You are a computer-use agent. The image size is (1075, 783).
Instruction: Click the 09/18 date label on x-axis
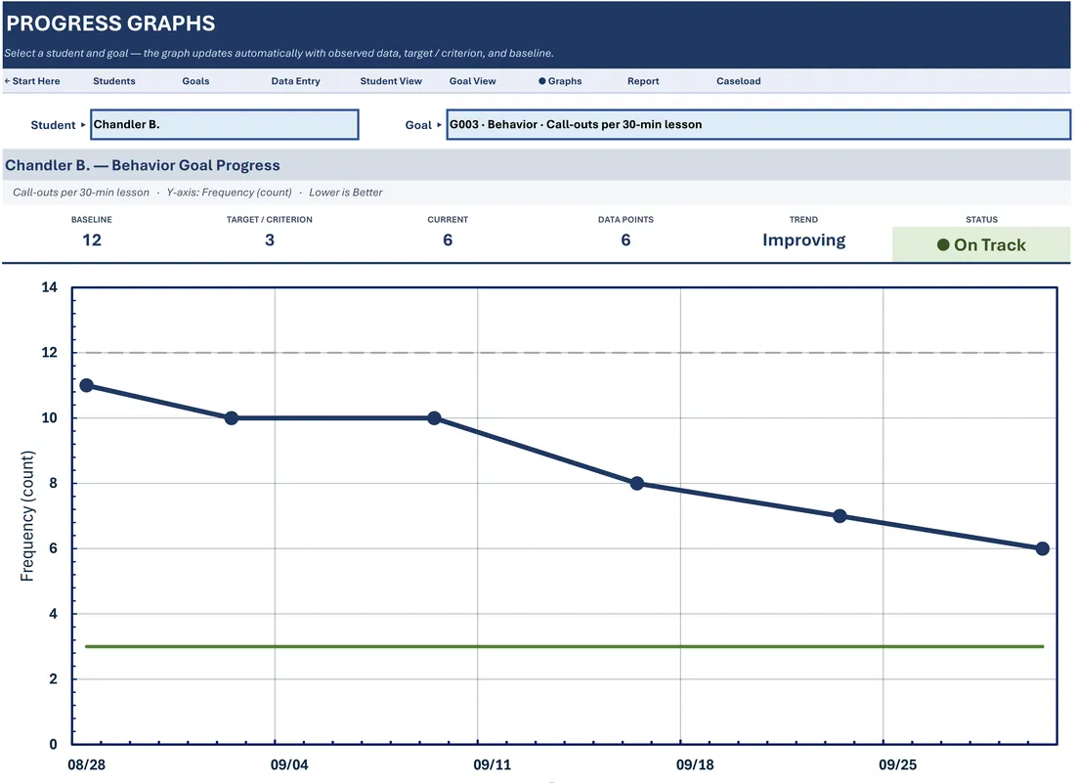click(x=695, y=764)
